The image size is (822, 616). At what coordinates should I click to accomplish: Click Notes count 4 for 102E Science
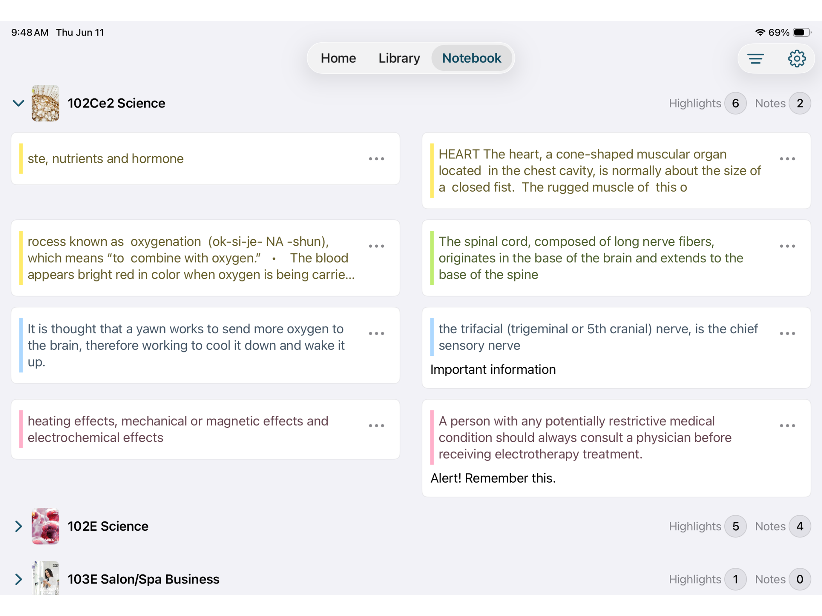[x=800, y=526]
